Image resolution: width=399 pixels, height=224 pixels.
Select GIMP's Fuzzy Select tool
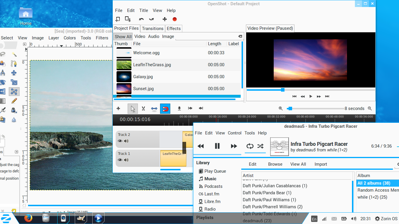14,54
